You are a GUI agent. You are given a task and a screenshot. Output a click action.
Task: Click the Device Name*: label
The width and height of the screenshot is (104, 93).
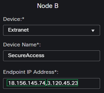(22, 45)
